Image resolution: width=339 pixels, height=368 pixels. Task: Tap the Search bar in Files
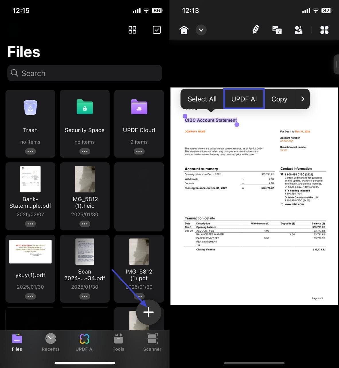85,73
